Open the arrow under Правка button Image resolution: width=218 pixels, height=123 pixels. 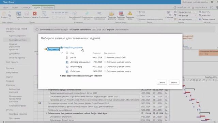[x=19, y=19]
